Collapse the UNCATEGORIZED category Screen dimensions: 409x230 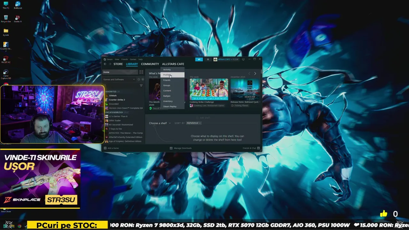pos(114,112)
